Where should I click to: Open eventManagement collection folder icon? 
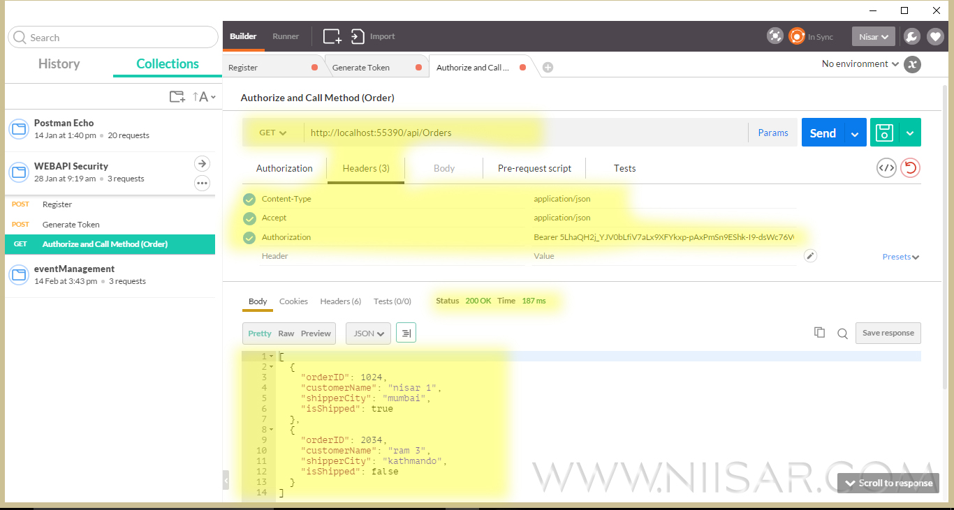click(x=18, y=274)
